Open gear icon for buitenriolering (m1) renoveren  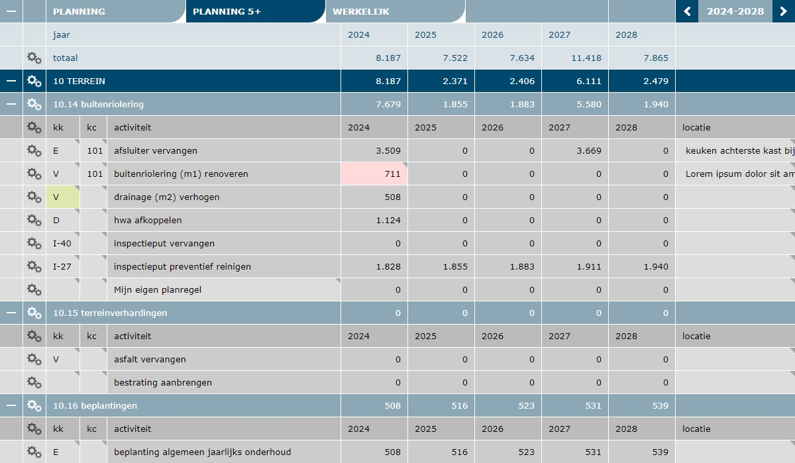click(x=33, y=174)
